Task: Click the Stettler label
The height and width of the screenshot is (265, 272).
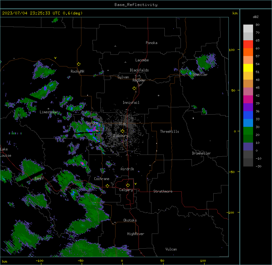Action: click(200, 75)
